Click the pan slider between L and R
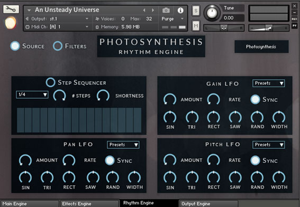The height and width of the screenshot is (207, 300). tap(224, 28)
